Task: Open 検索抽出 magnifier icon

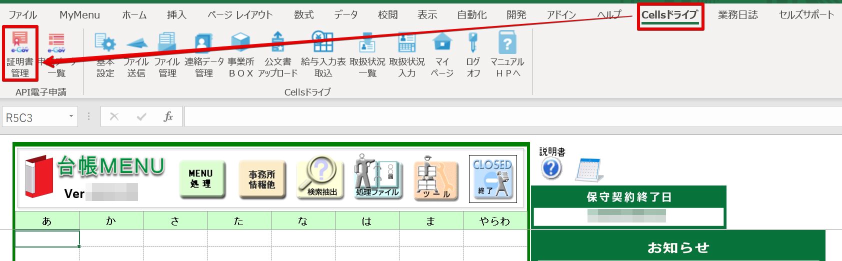Action: (x=320, y=177)
